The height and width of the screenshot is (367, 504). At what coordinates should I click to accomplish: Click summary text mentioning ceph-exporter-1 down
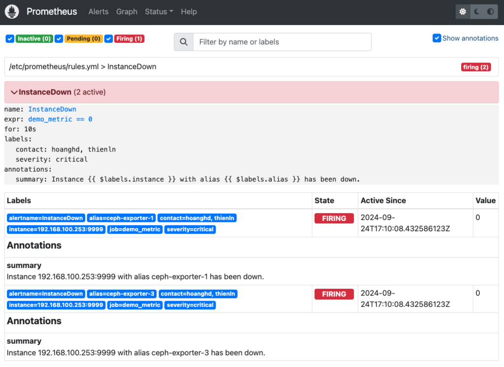pos(135,276)
